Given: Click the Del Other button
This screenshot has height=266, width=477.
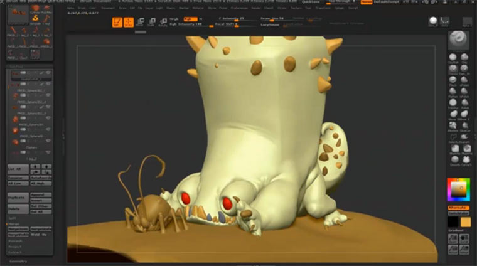Looking at the screenshot, I should (x=41, y=206).
